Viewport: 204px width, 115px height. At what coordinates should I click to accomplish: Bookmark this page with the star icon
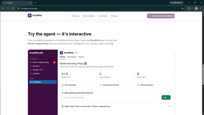pos(182,8)
